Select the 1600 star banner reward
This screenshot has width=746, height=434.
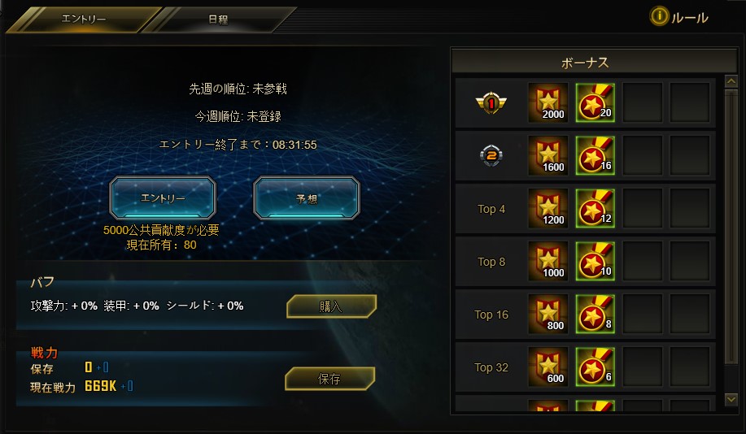tap(548, 155)
